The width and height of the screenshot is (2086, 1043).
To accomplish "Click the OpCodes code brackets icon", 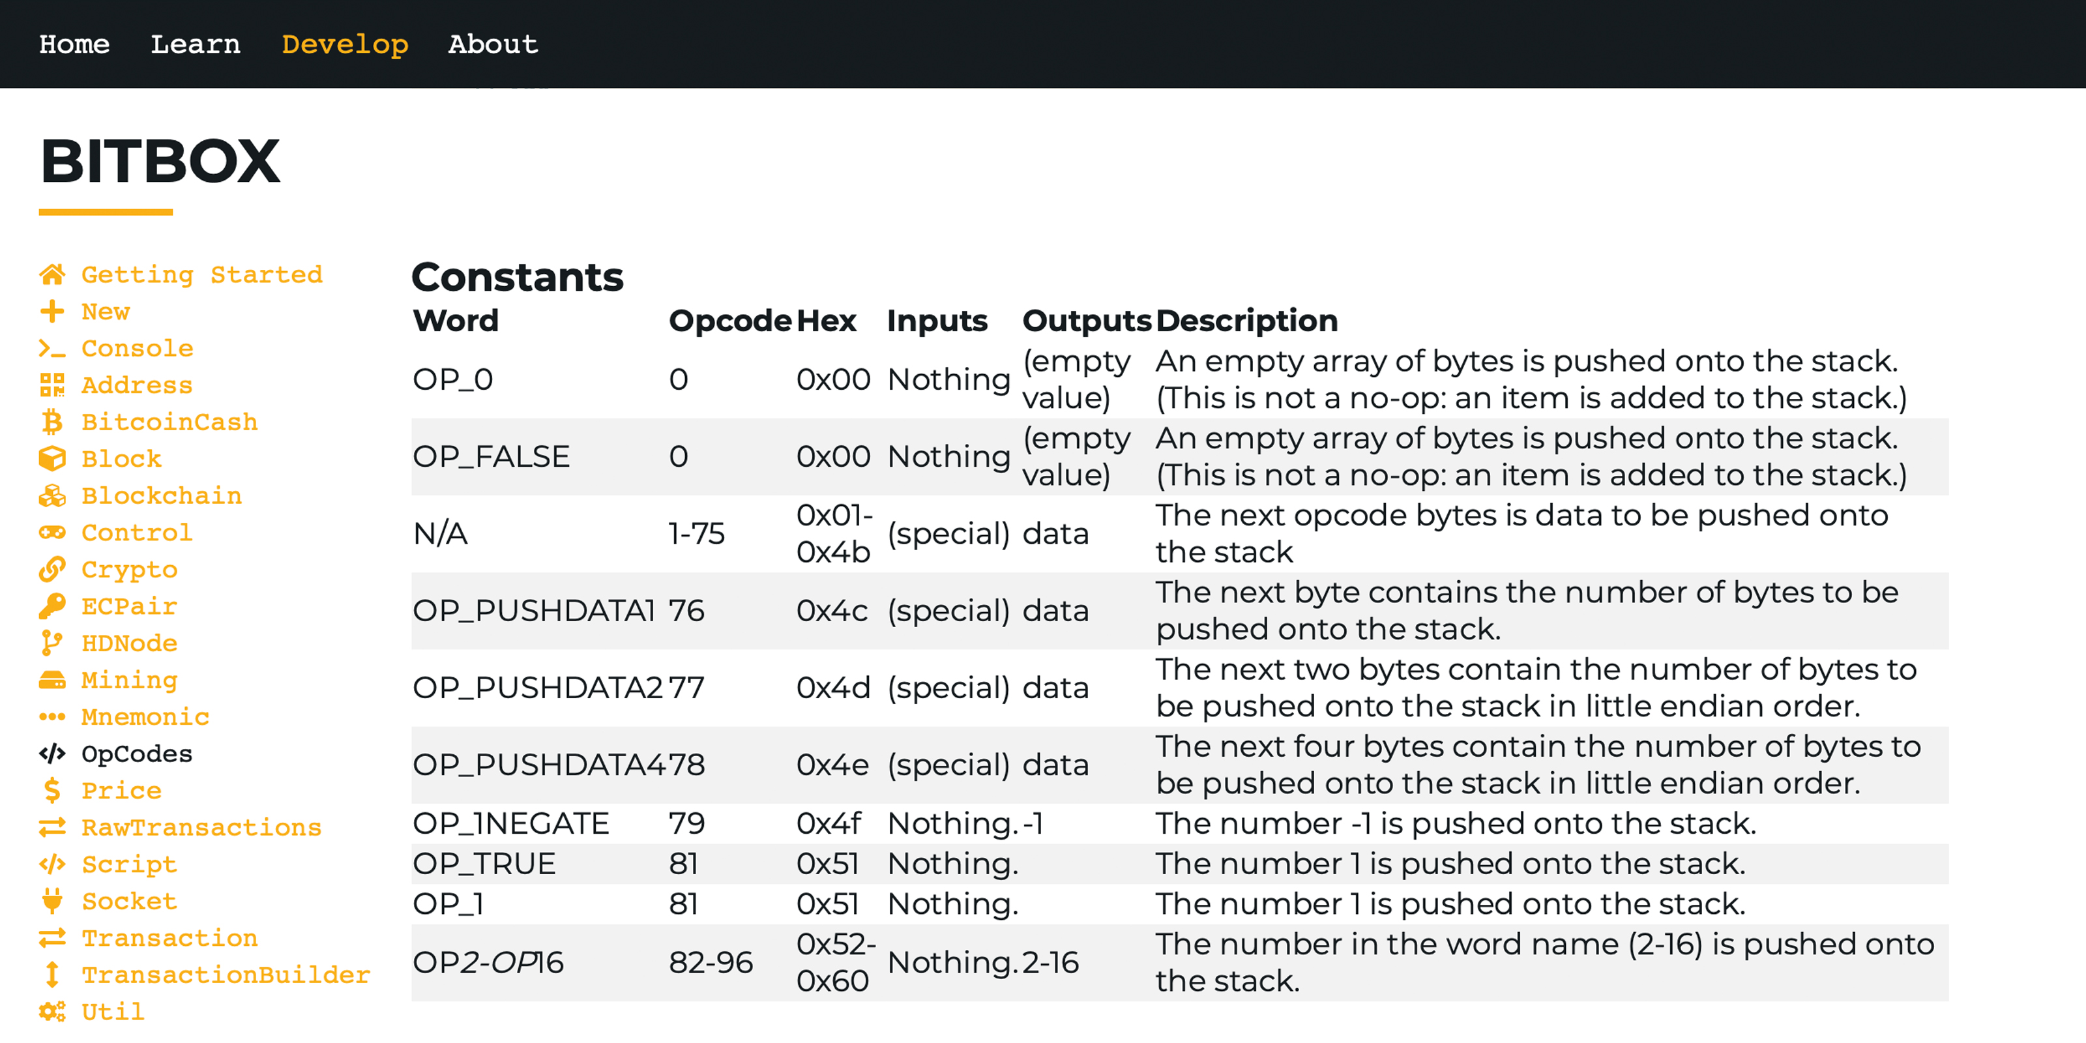I will click(52, 754).
